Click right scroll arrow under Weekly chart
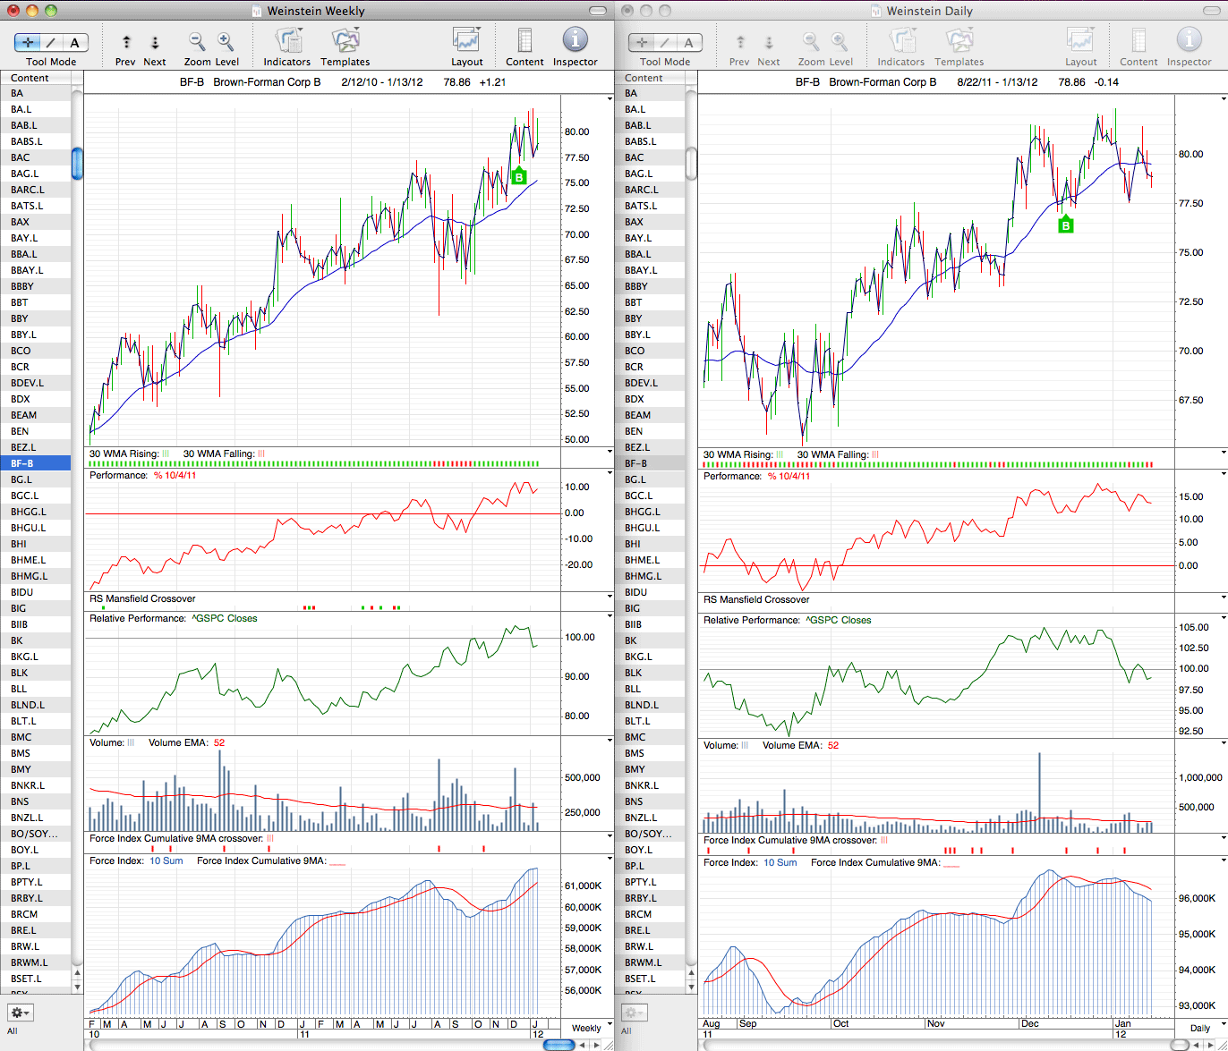The width and height of the screenshot is (1228, 1051). pyautogui.click(x=597, y=1044)
